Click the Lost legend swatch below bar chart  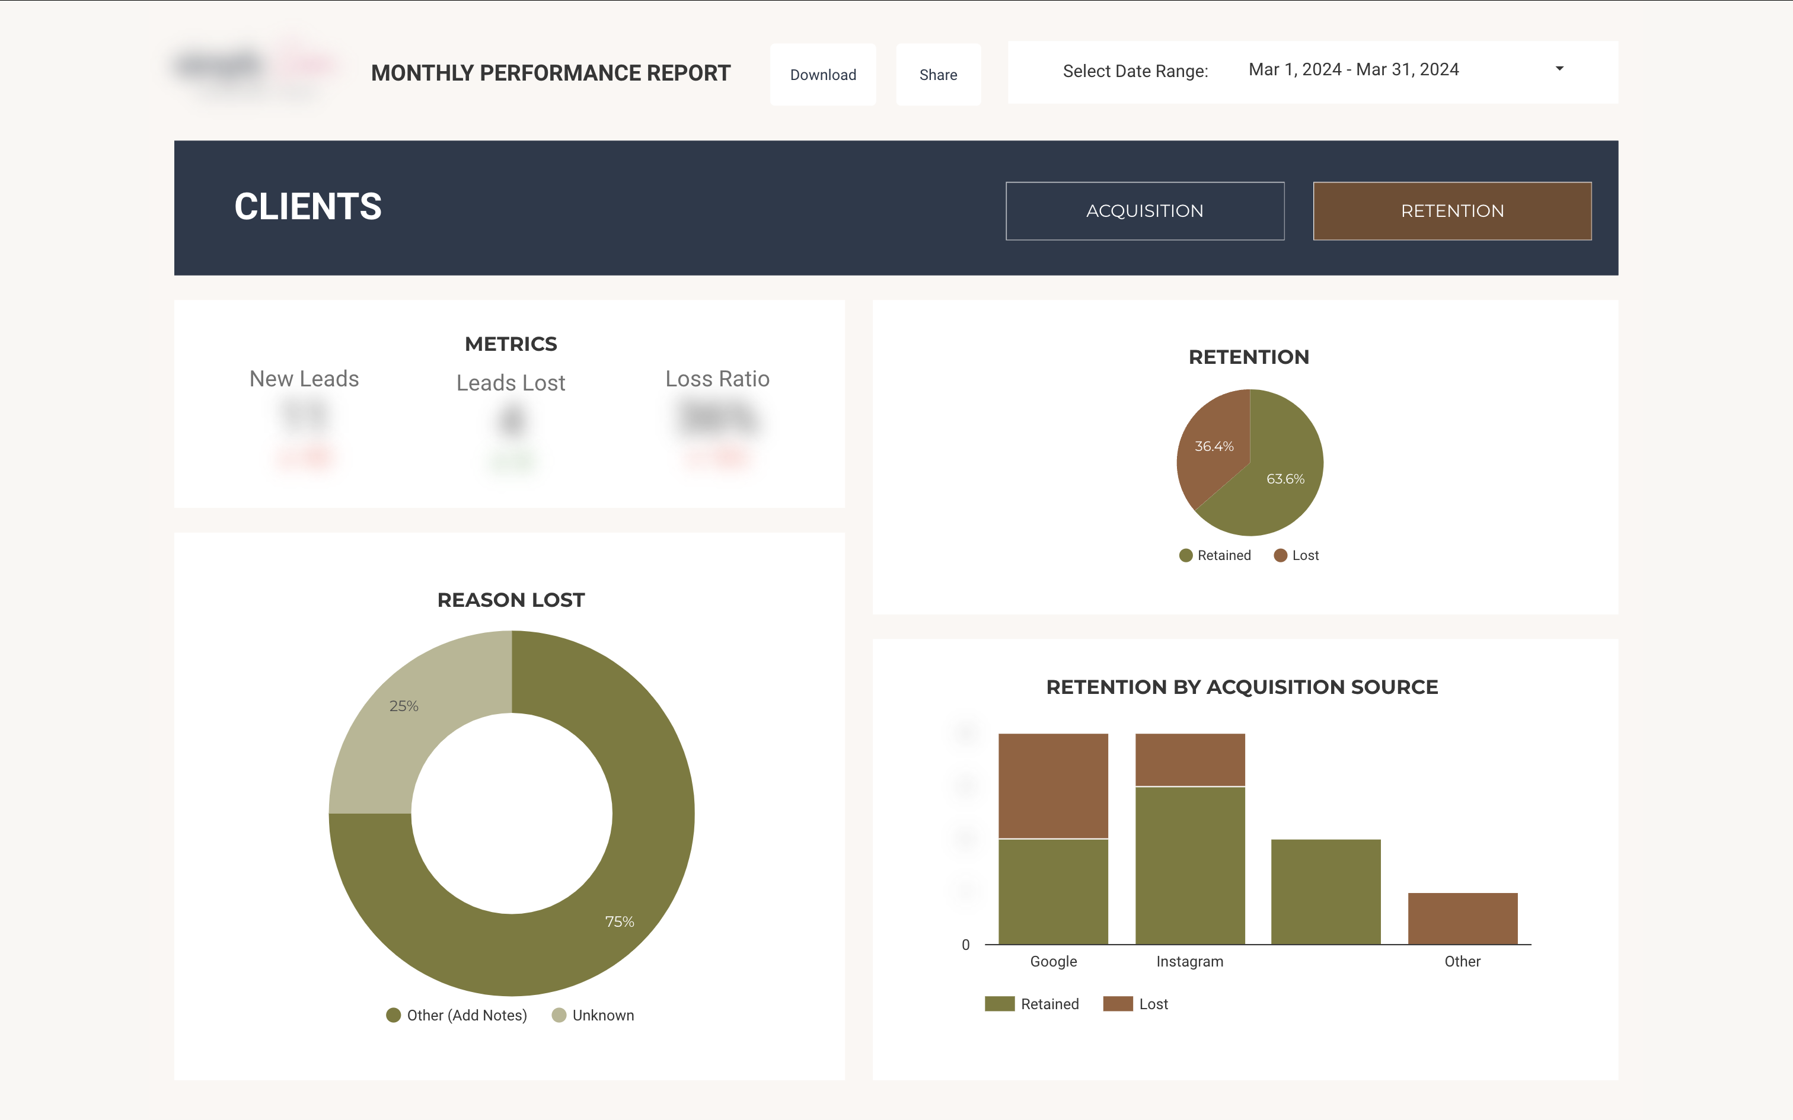1118,1004
